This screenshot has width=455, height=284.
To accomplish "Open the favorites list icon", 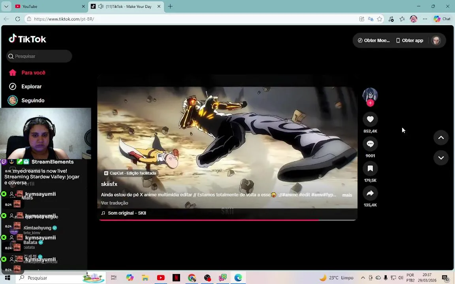I will [x=402, y=19].
